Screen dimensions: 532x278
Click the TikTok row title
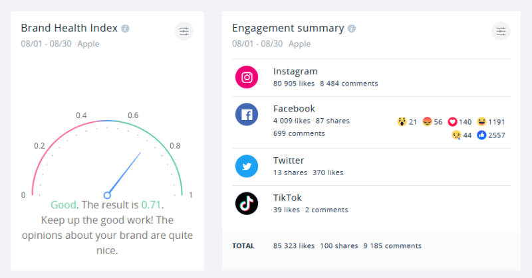point(287,198)
